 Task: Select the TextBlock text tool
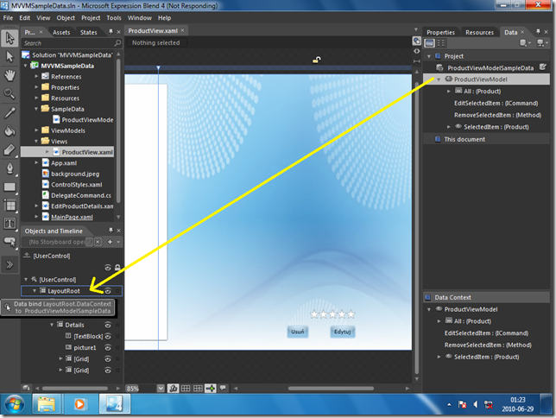click(x=9, y=224)
